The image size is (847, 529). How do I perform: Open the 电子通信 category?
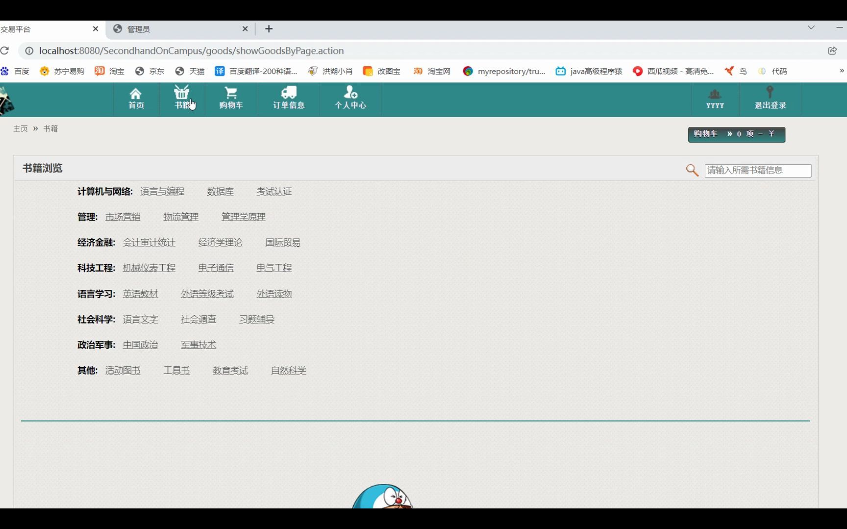[216, 268]
